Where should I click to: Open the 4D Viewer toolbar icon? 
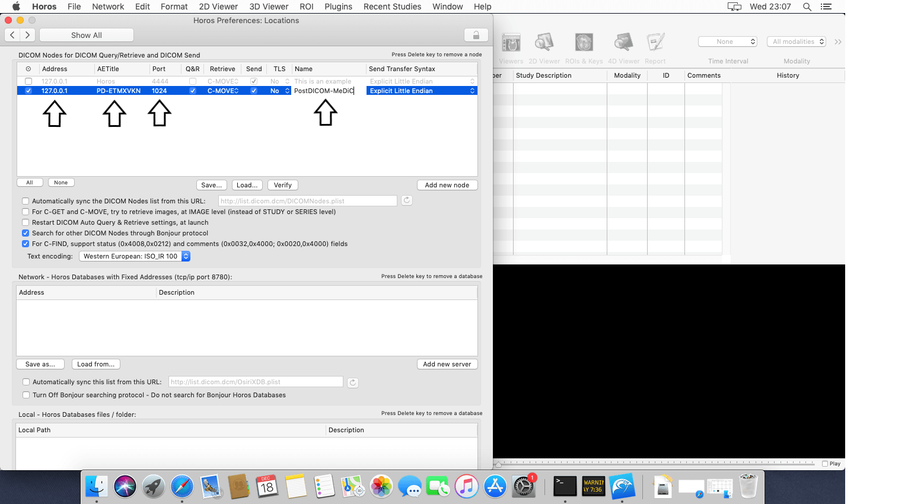[x=623, y=43]
